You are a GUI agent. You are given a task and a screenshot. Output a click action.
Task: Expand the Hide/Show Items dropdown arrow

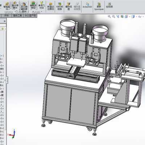pyautogui.click(x=143, y=17)
